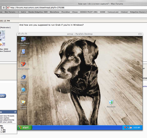Focus the forums.macrumors.com URL address field
147x138 pixels.
pyautogui.click(x=77, y=8)
